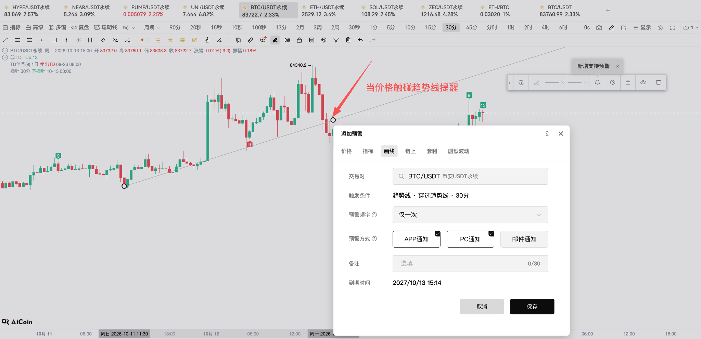
Task: Switch to the 价格 alert tab
Action: 346,151
